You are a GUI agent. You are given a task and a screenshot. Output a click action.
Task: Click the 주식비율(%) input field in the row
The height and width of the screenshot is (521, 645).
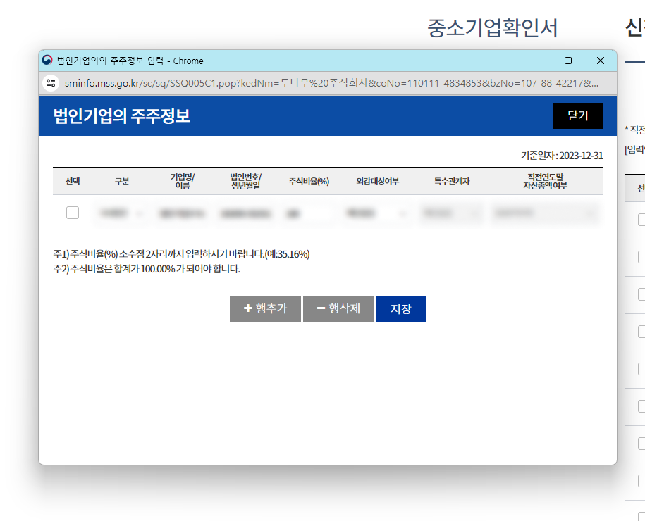coord(309,213)
